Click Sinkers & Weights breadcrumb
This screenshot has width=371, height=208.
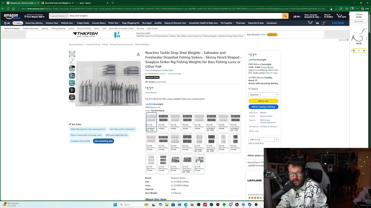click(x=142, y=44)
